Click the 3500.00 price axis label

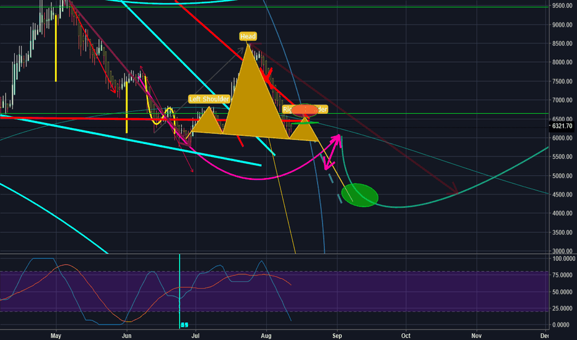[562, 232]
